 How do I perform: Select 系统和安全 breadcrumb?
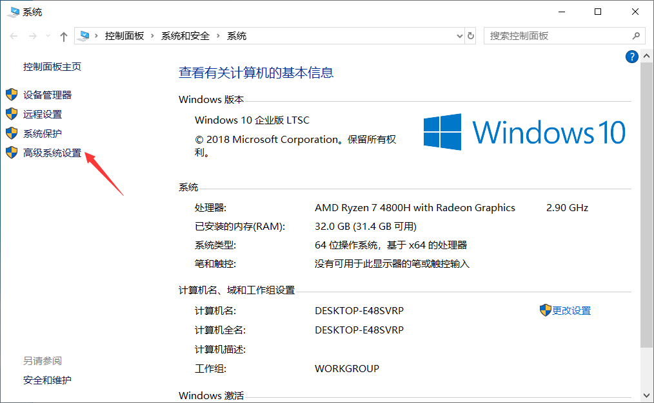tap(185, 36)
